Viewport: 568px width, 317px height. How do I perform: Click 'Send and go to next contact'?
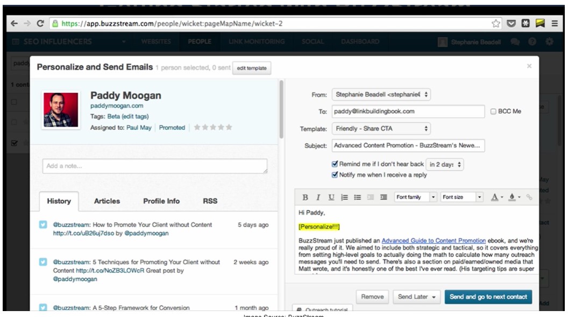click(x=488, y=297)
